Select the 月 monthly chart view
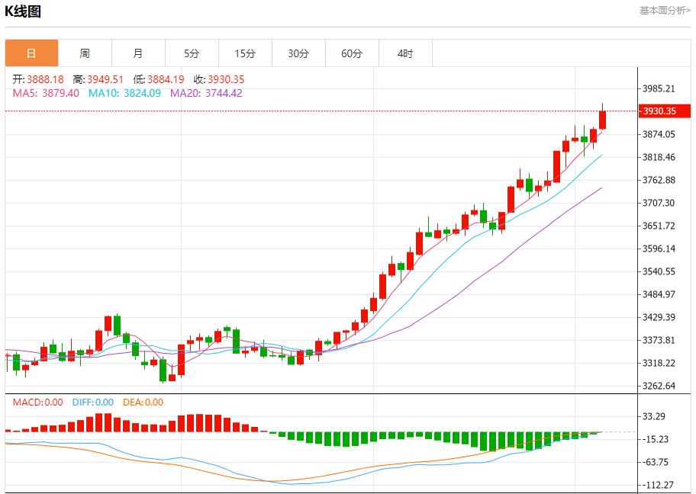This screenshot has width=696, height=494. (x=138, y=53)
